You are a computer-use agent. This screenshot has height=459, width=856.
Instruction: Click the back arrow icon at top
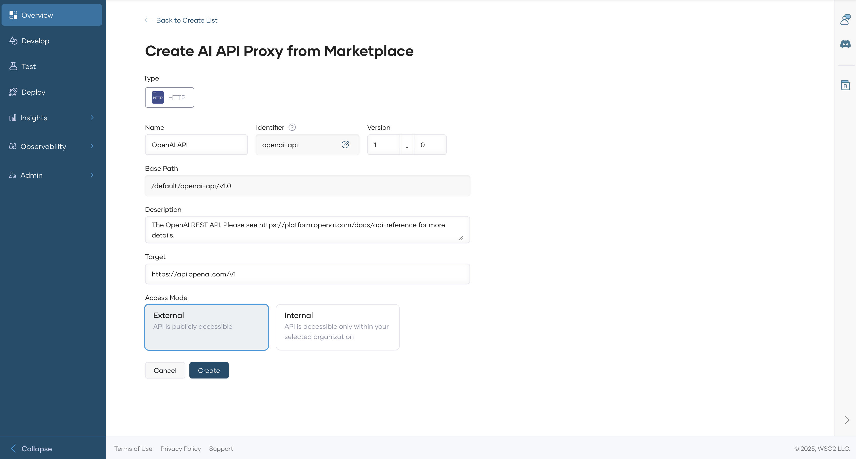coord(149,20)
